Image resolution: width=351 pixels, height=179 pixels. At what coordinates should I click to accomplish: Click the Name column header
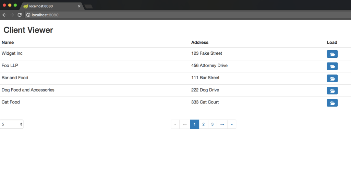click(8, 42)
